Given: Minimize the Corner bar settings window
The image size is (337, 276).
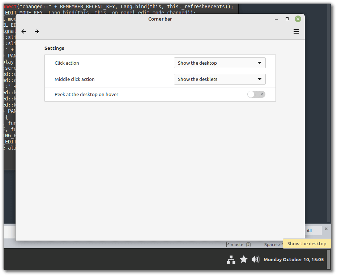Looking at the screenshot, I should (x=276, y=19).
